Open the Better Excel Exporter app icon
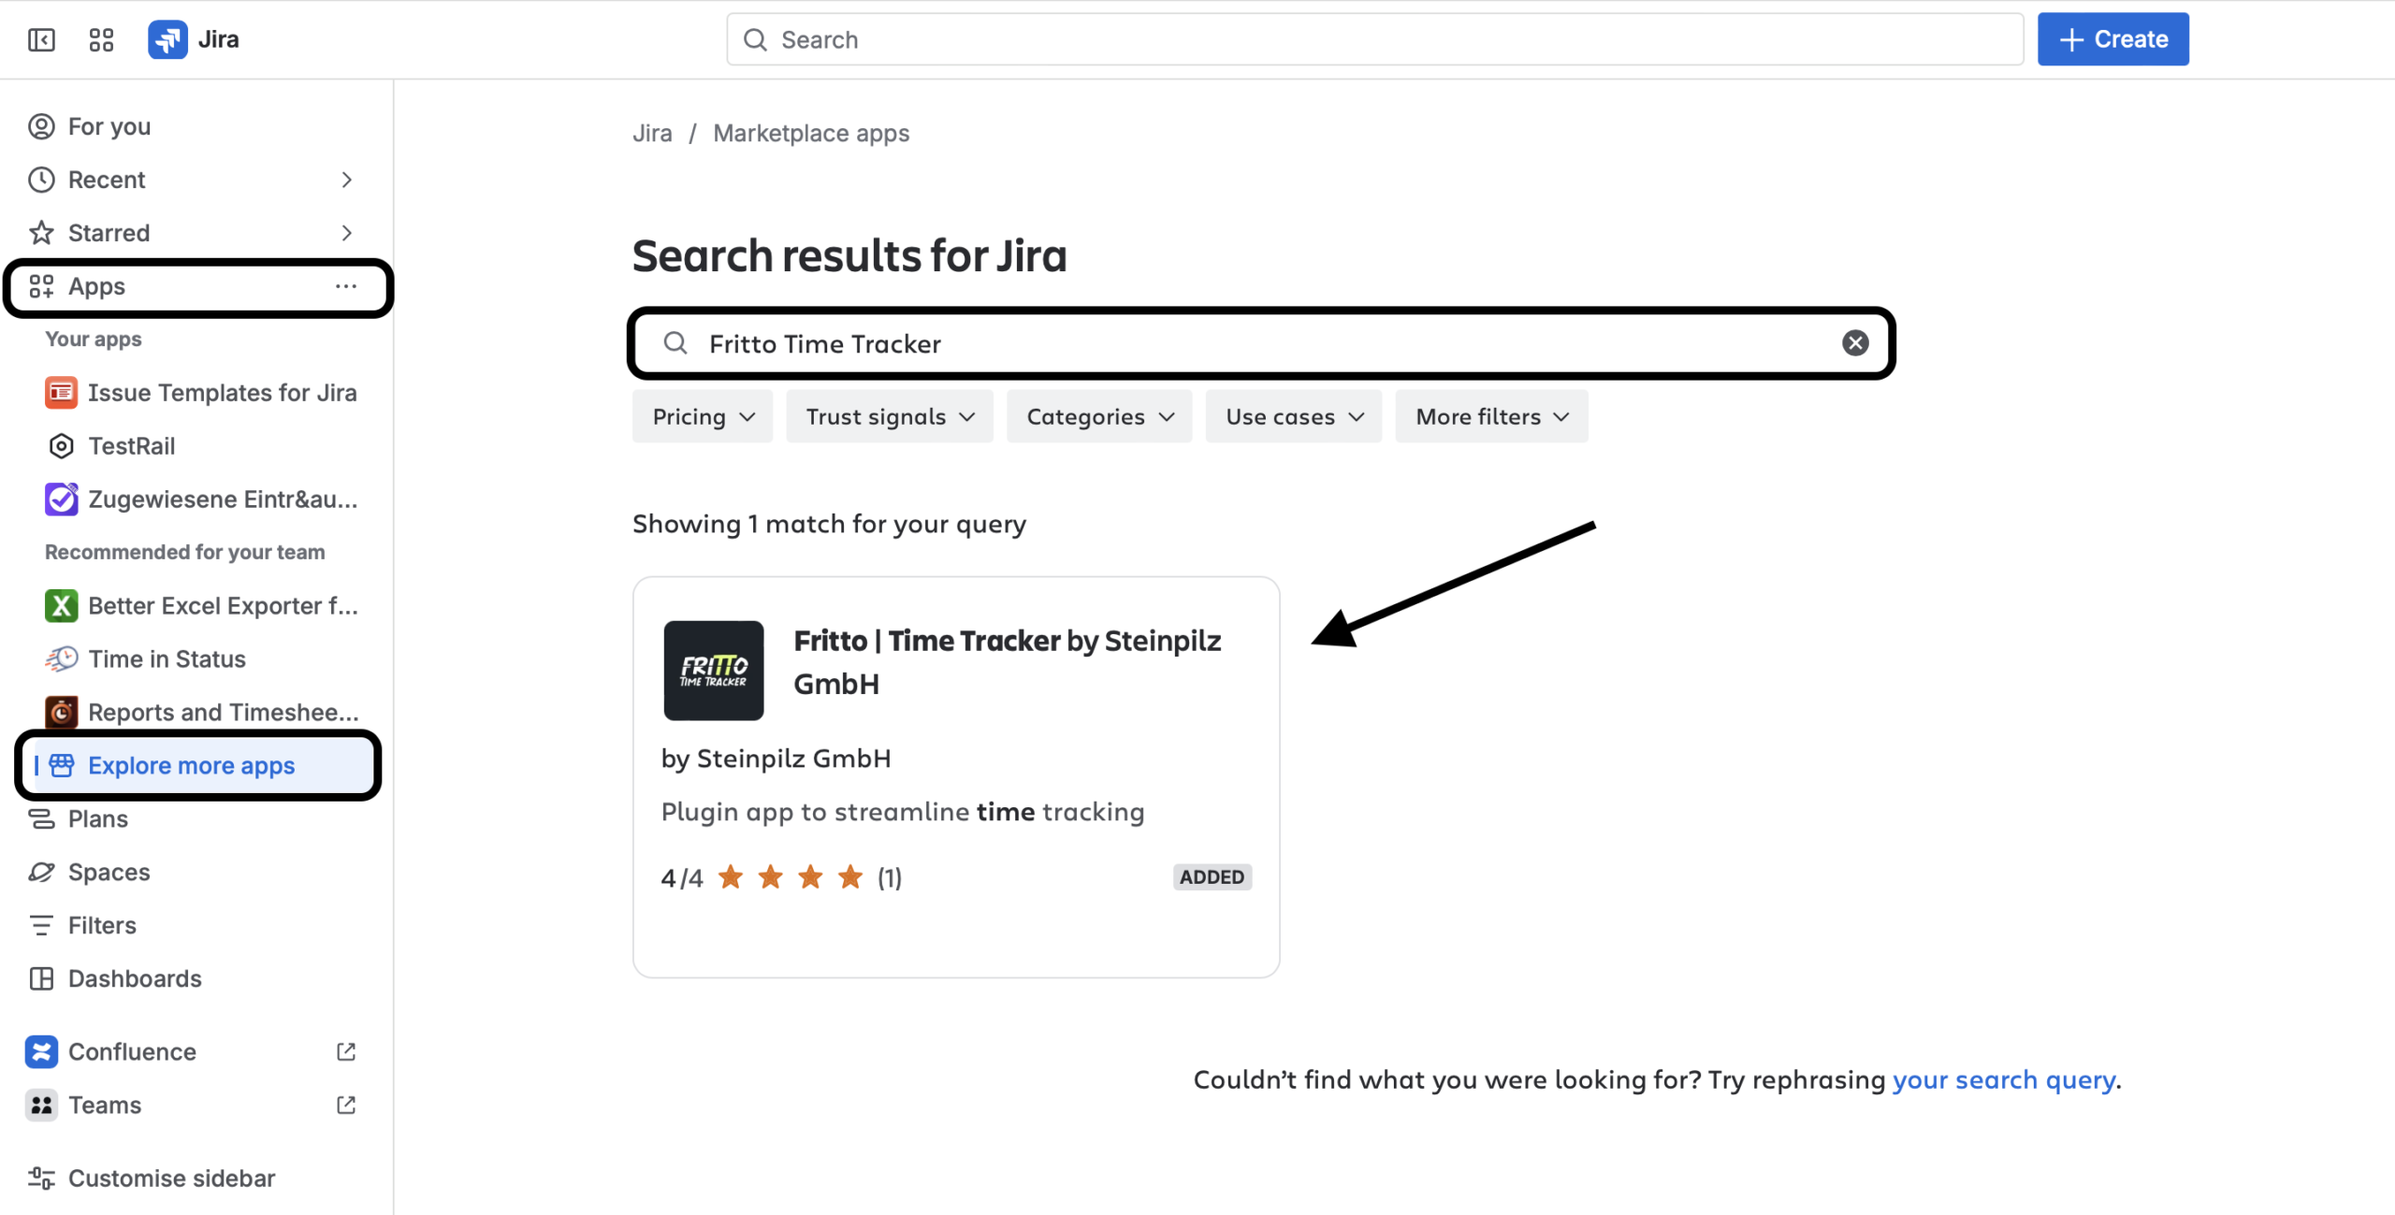Image resolution: width=2395 pixels, height=1215 pixels. click(61, 606)
